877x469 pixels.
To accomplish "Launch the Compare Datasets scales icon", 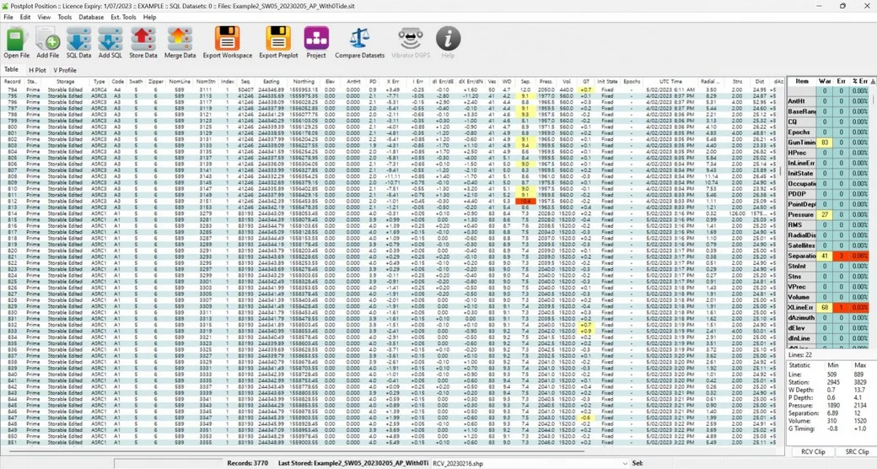I will [x=360, y=39].
